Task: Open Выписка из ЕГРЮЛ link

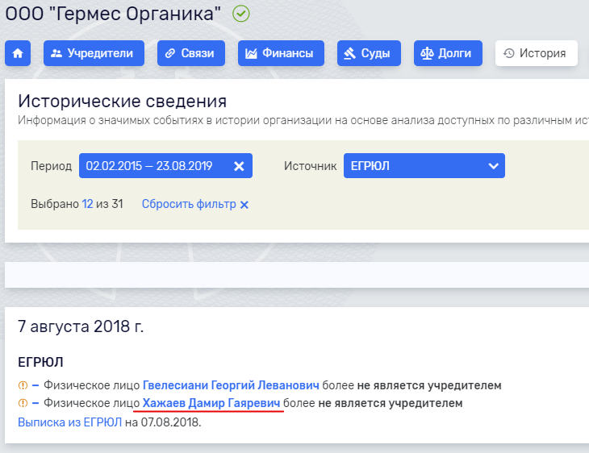Action: (70, 422)
